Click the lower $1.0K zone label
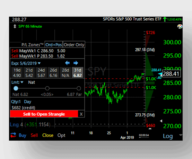This screenshot has height=159, width=192. [151, 88]
